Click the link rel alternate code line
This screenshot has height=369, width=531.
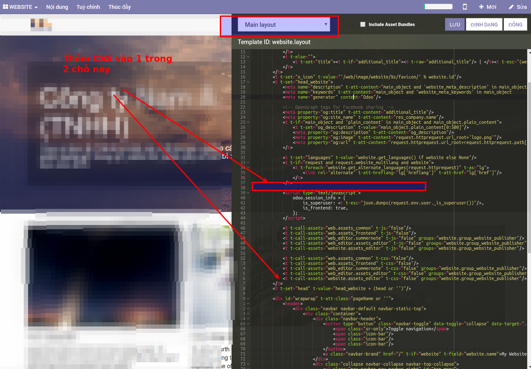tap(402, 173)
